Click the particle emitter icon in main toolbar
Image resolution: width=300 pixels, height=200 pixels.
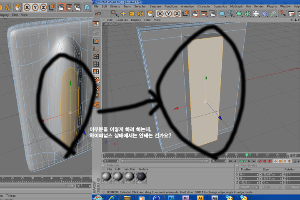pos(273,14)
